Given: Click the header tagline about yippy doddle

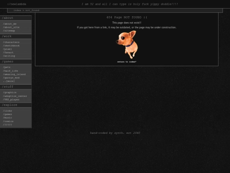Looking at the screenshot, I should point(129,4).
